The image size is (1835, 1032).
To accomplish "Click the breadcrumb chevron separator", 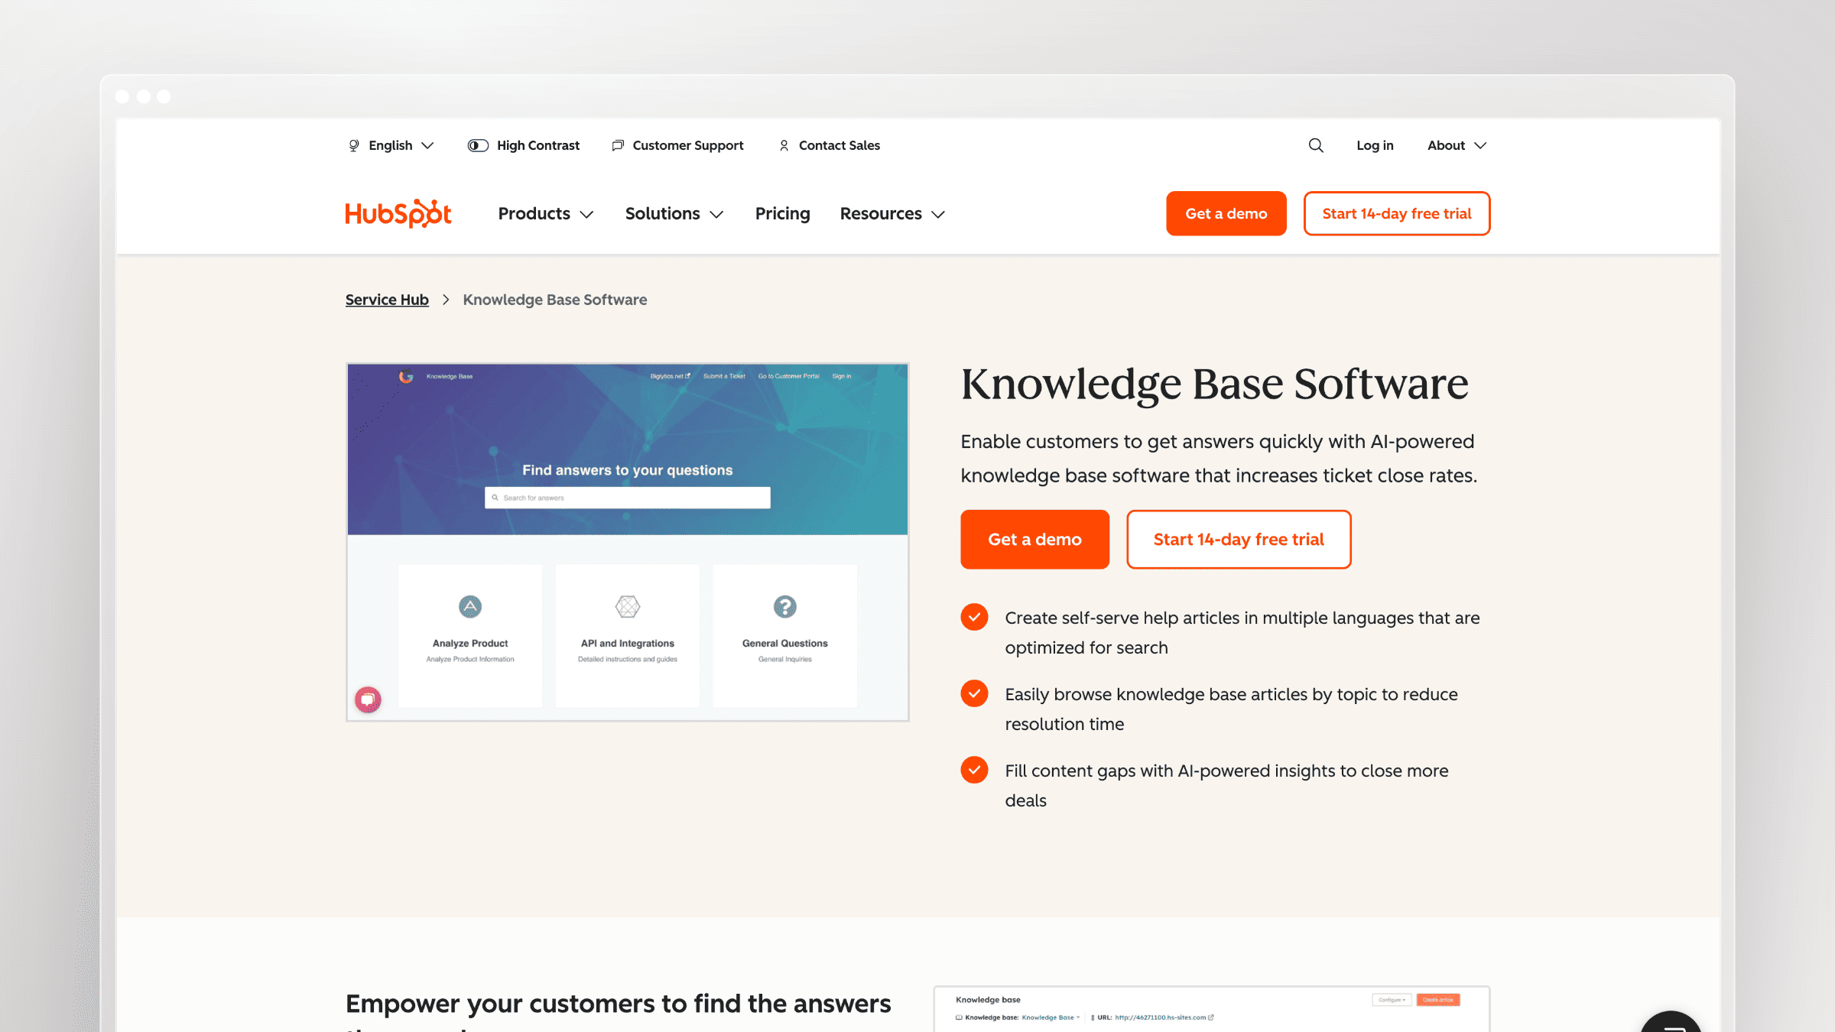I will [x=446, y=300].
